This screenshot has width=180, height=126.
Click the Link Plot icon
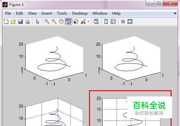(x=96, y=21)
